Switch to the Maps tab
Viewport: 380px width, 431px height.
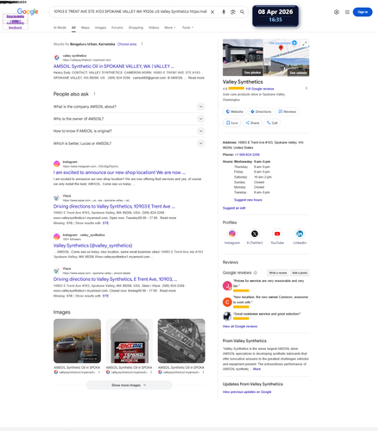85,28
